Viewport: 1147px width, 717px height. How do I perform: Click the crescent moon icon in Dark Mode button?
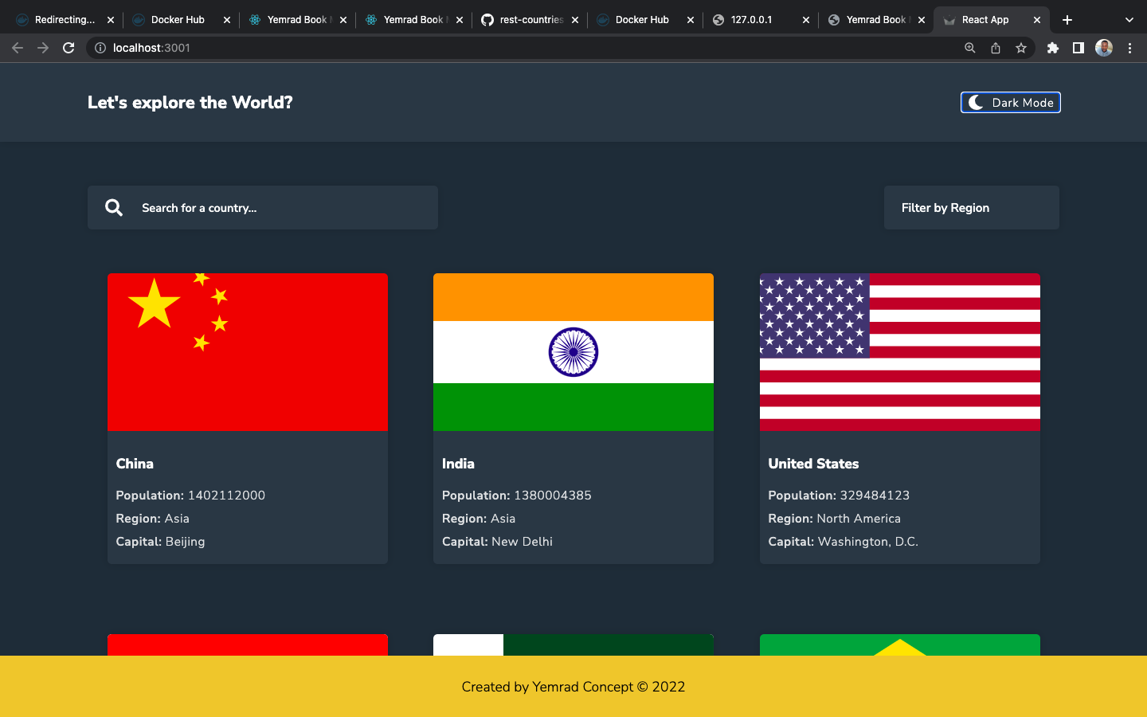(975, 102)
